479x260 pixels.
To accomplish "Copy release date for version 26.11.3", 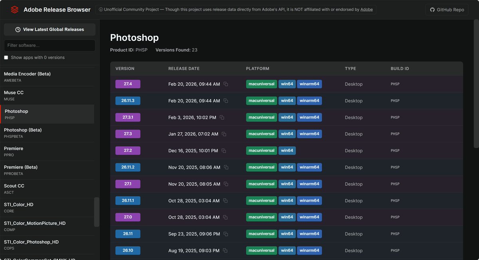I will 226,101.
